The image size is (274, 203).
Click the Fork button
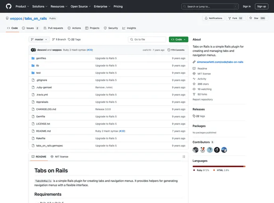[x=235, y=18]
